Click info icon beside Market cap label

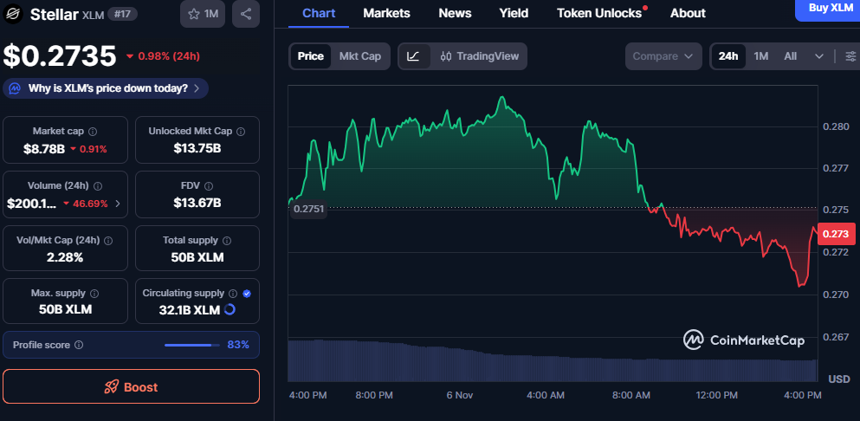click(x=93, y=131)
